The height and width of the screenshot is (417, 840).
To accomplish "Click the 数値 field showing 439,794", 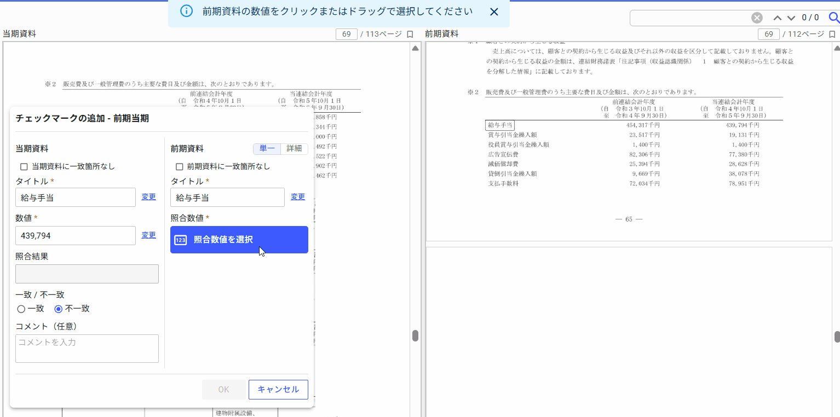I will (x=76, y=235).
